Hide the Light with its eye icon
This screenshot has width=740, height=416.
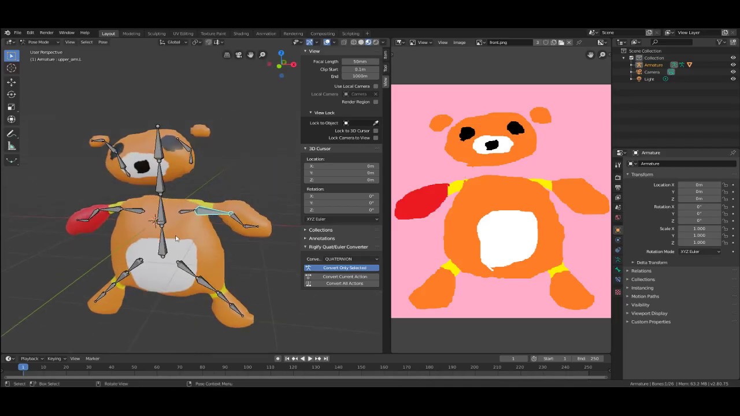pyautogui.click(x=733, y=79)
